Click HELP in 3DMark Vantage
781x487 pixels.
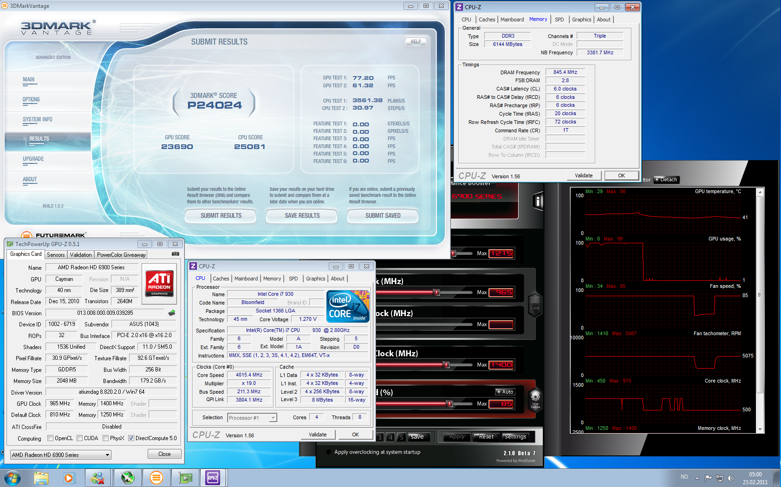click(x=416, y=41)
